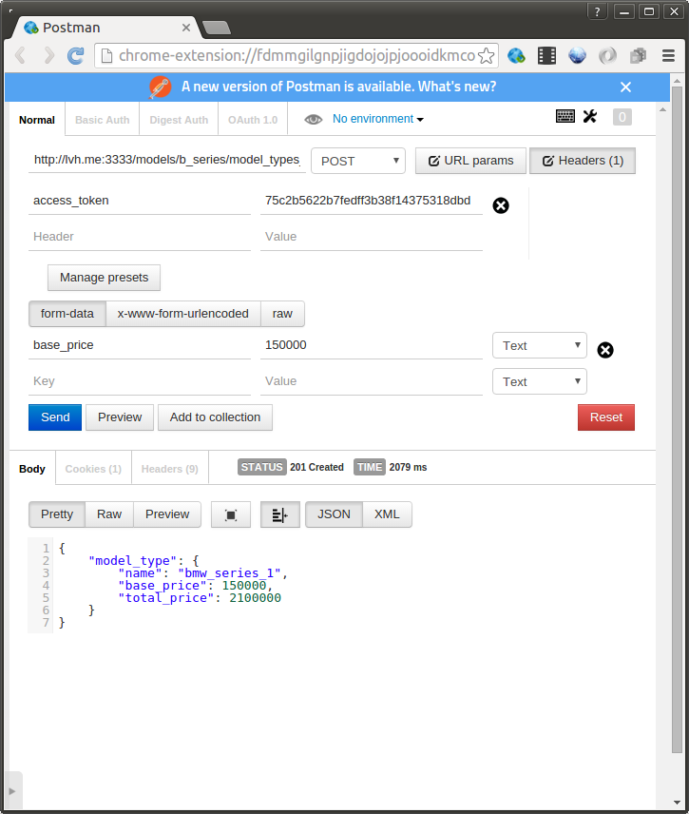Click the empty Header name field
Viewport: 689px width, 814px height.
(140, 237)
